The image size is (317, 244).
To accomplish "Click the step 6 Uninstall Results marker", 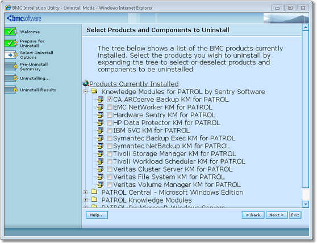I will (x=11, y=89).
